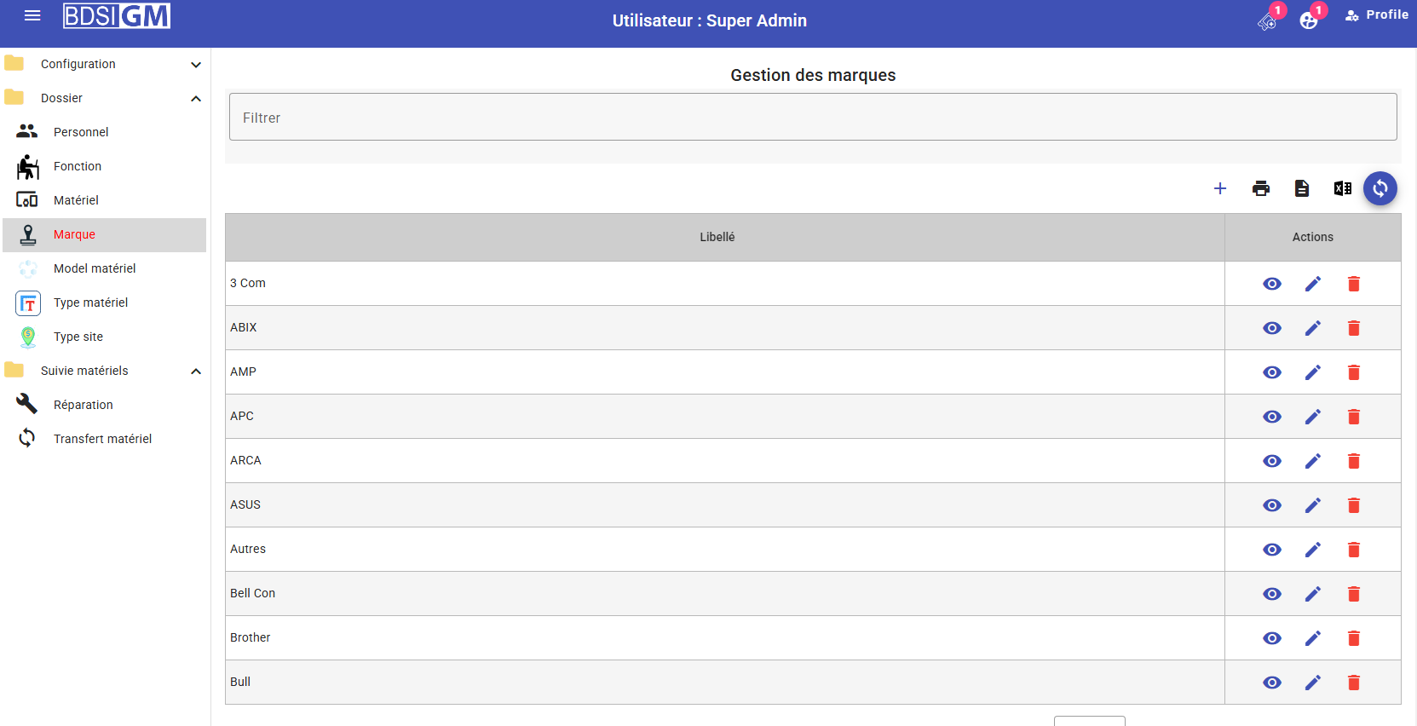Open the hamburger navigation menu
The height and width of the screenshot is (726, 1417).
click(32, 15)
